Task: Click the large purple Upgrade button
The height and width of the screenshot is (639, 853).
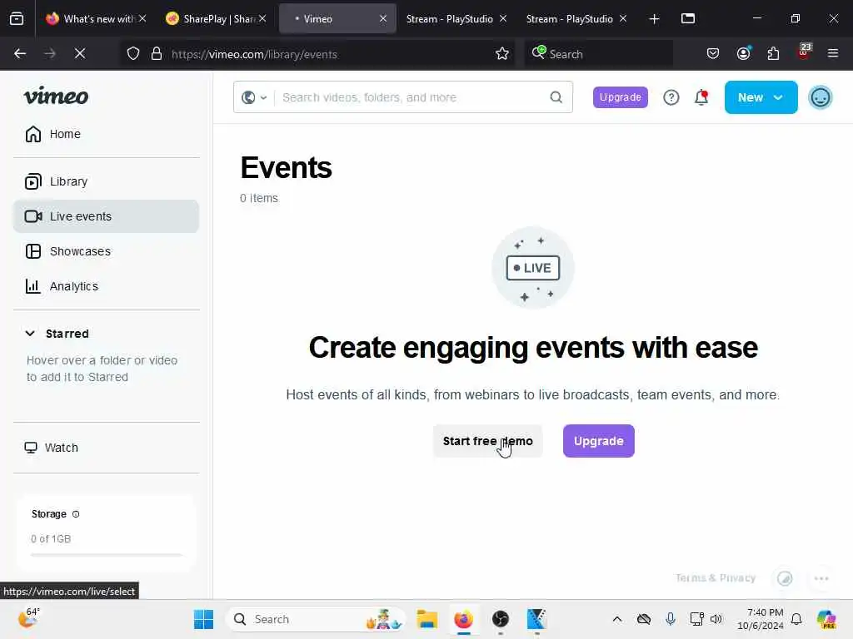Action: [x=598, y=441]
